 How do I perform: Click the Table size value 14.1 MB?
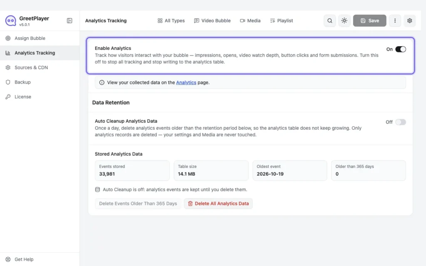point(186,174)
